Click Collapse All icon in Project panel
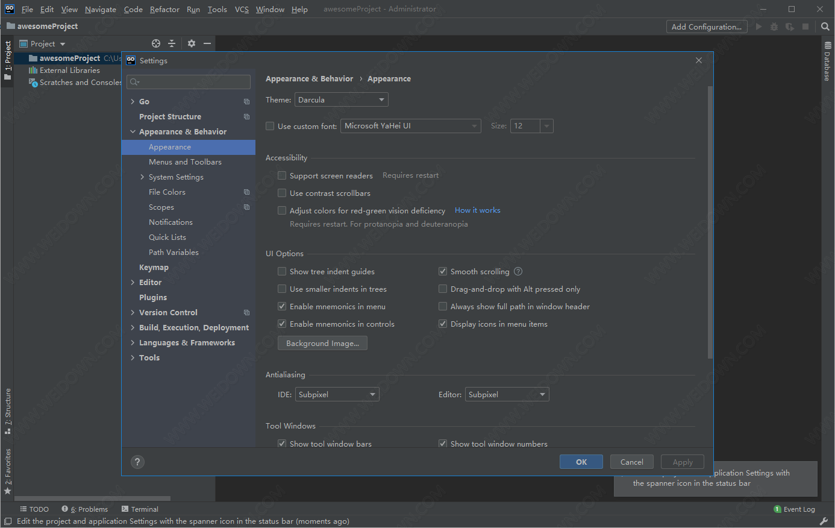Viewport: 835px width, 528px height. coord(172,43)
